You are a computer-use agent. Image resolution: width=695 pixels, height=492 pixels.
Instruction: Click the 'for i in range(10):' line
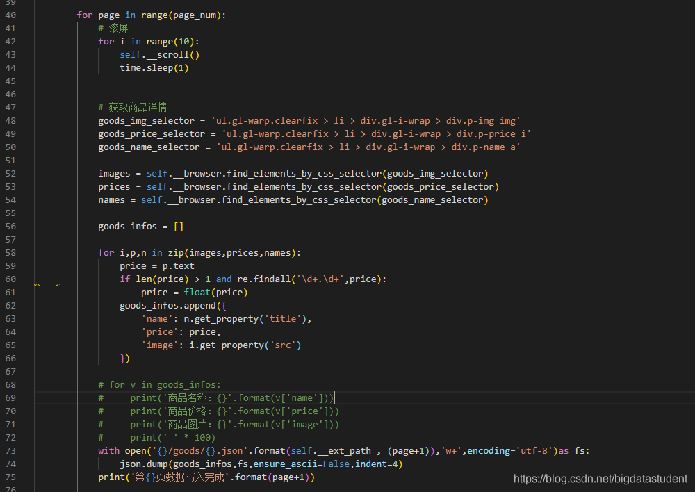click(x=149, y=42)
